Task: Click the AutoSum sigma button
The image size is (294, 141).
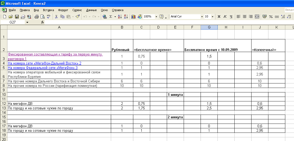Action: [x=111, y=16]
